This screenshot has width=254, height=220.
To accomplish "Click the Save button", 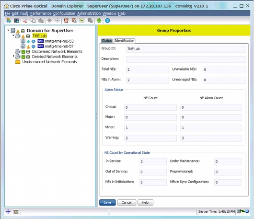I will tap(107, 202).
